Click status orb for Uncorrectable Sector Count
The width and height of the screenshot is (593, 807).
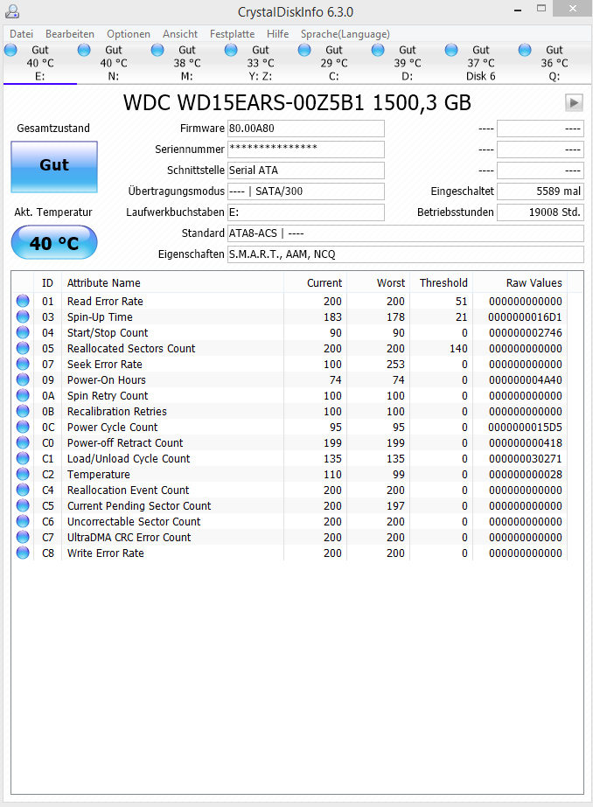(x=23, y=521)
